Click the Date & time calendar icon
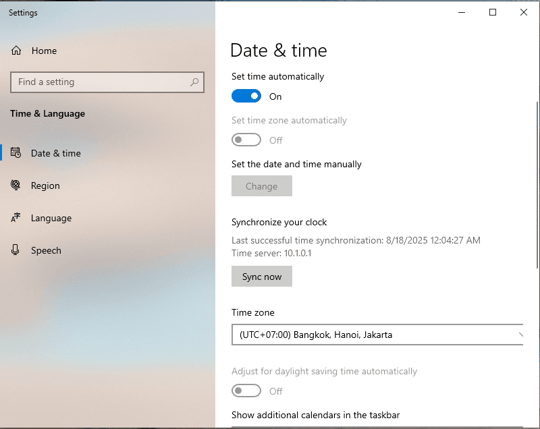Screen dimensions: 540x429 [16, 153]
